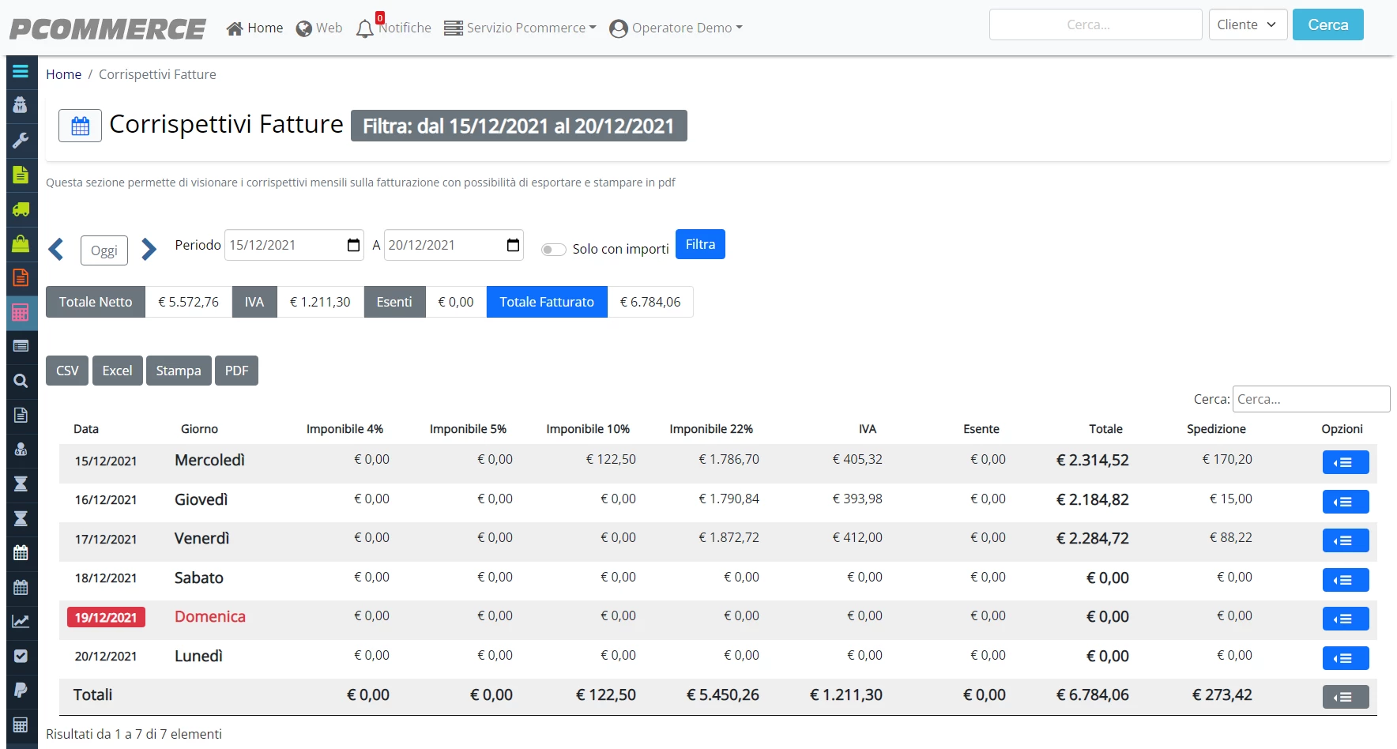Screen dimensions: 1397x749
Task: Click the green document sidebar icon
Action: tap(21, 175)
